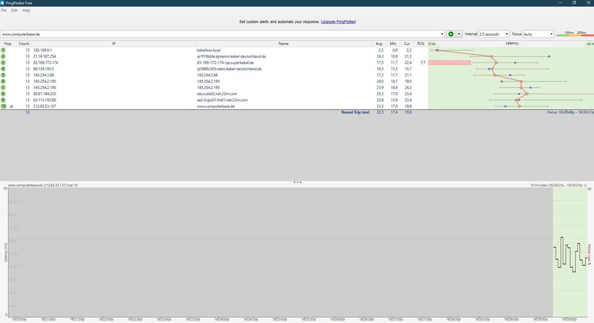Click the Hop column header
Screen dimensions: 594x323
click(x=8, y=44)
